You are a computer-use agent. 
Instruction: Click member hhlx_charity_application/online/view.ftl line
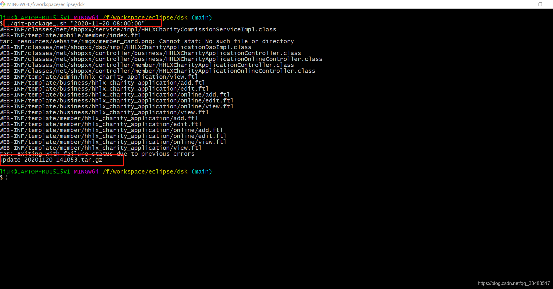113,142
